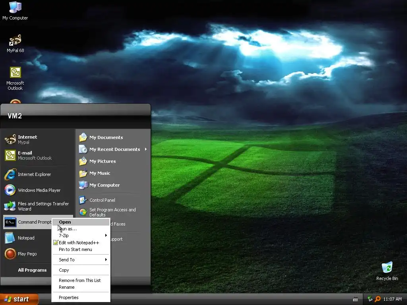Screen dimensions: 407x305
Task: Launch Mypal Internet from Start menu
Action: click(x=39, y=139)
